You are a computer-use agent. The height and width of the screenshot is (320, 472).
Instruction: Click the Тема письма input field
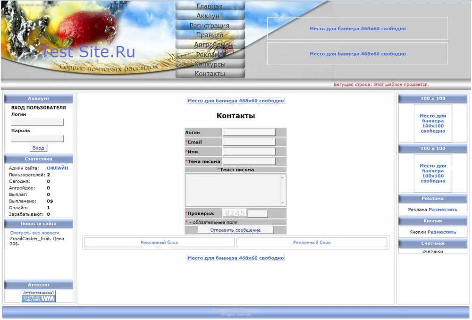249,161
